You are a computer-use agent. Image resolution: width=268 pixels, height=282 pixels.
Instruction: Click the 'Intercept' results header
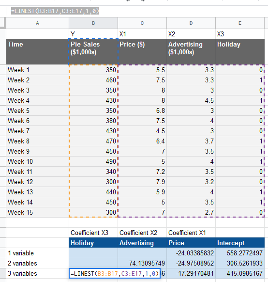[240, 243]
